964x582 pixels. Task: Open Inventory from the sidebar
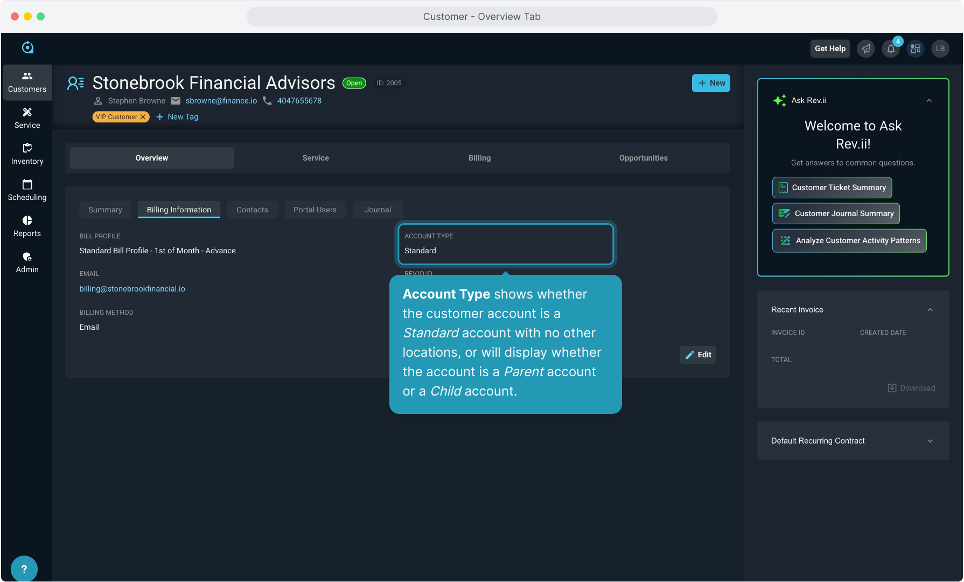[27, 154]
